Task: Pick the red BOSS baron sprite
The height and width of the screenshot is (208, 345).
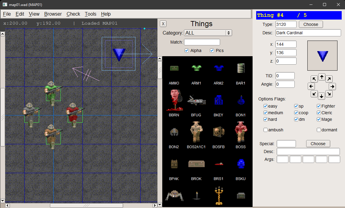Action: pyautogui.click(x=241, y=132)
